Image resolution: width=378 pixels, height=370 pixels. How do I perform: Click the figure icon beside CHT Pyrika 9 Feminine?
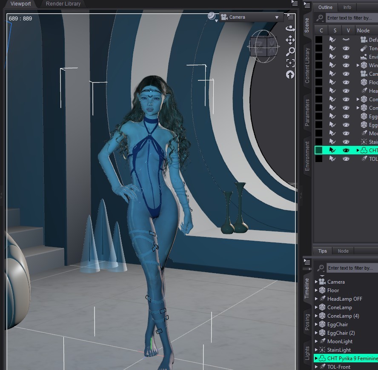pyautogui.click(x=322, y=358)
